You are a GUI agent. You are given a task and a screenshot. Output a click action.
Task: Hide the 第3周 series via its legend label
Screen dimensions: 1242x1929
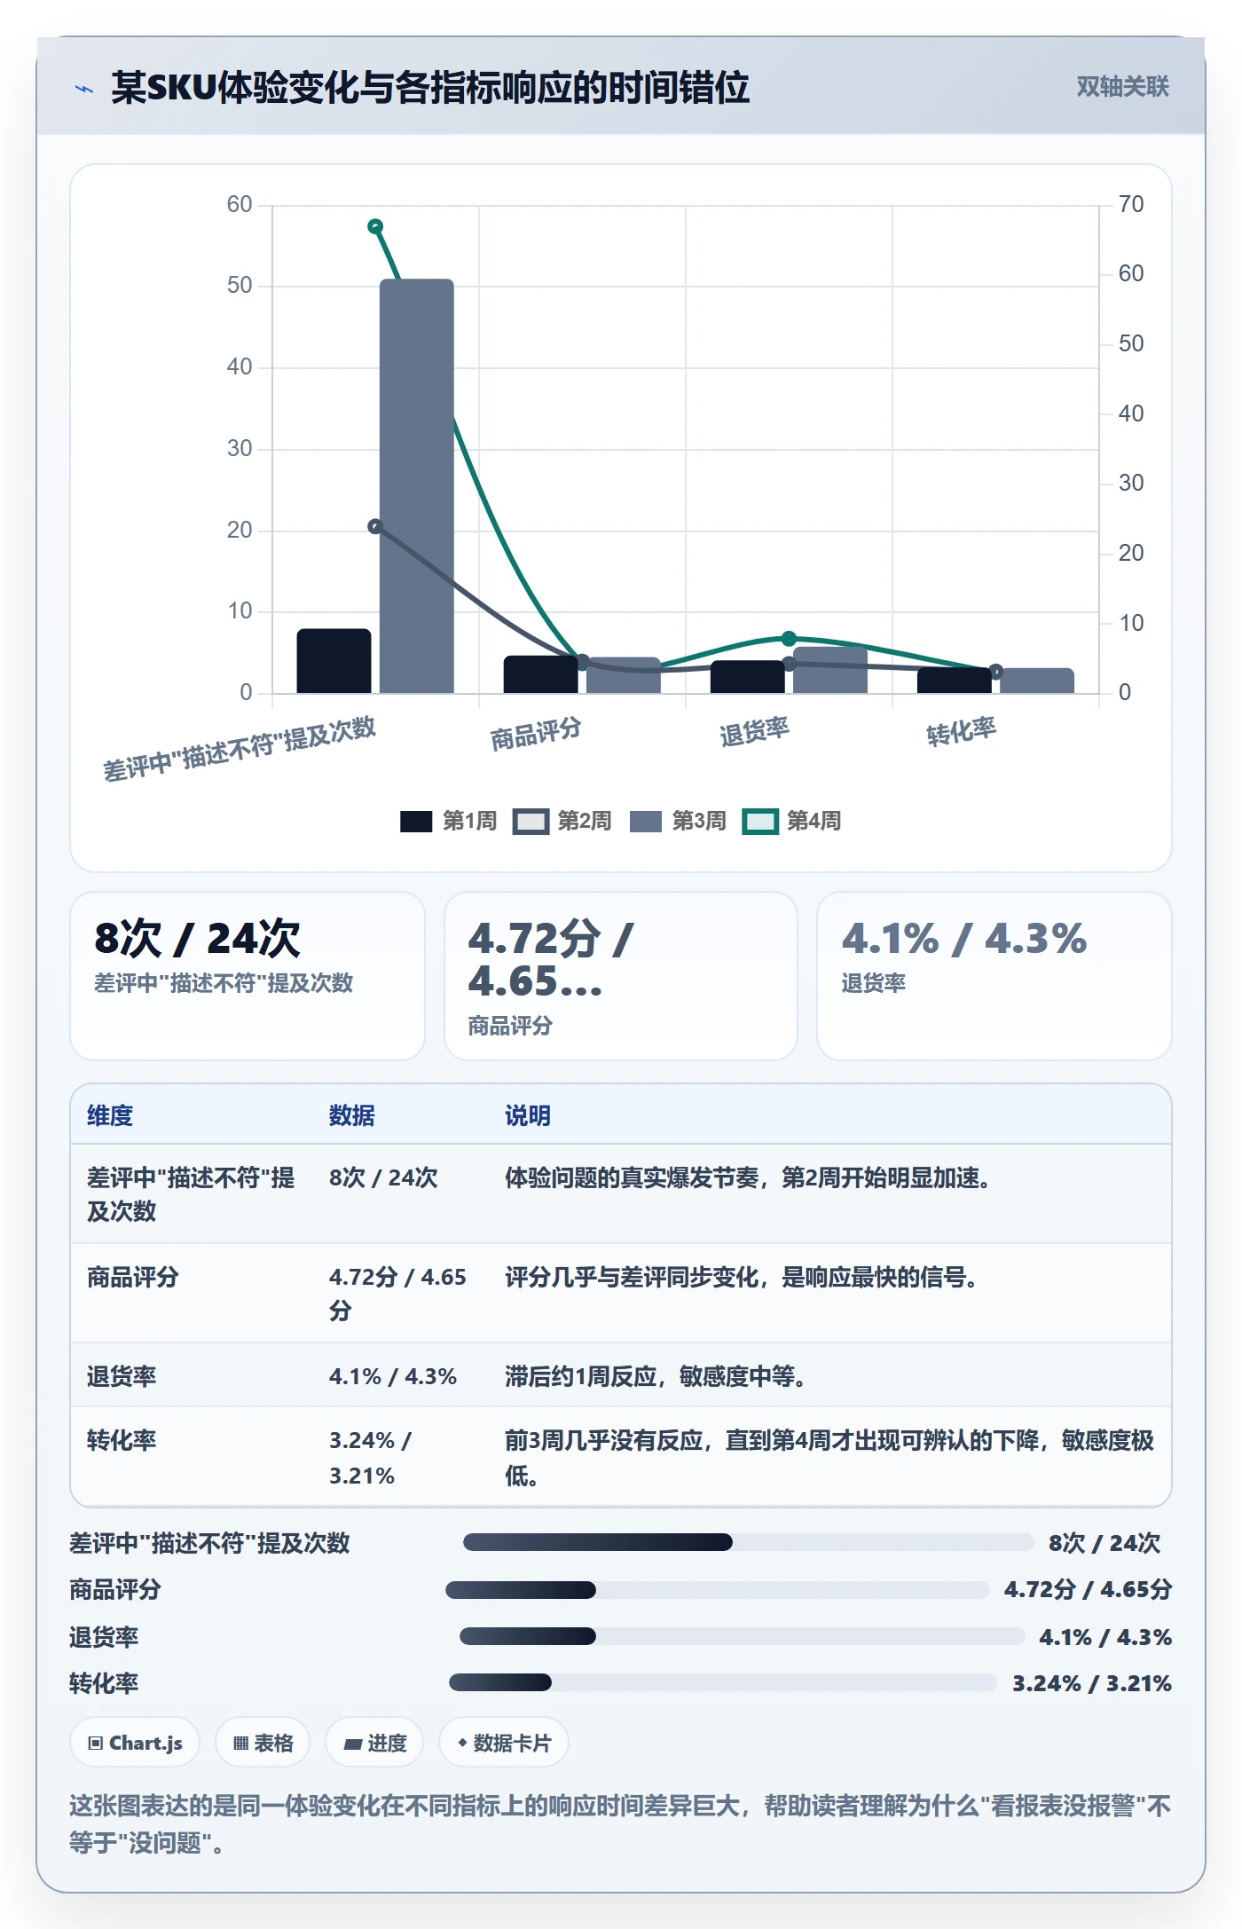click(698, 822)
